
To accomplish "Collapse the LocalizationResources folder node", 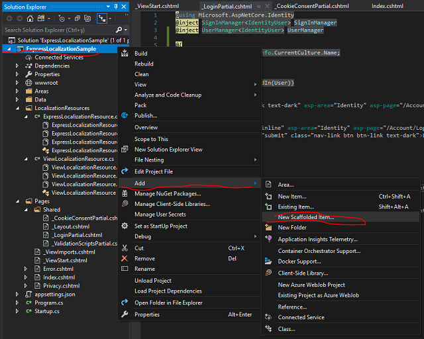I will point(18,108).
